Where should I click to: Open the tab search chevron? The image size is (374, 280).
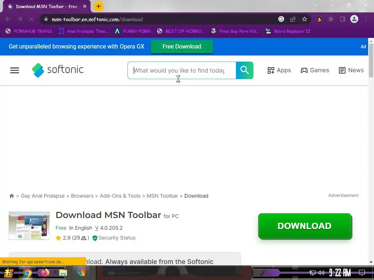pyautogui.click(x=315, y=5)
